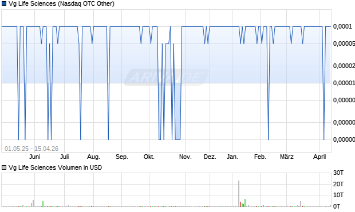The height and width of the screenshot is (212, 355).
Task: Click the green volume bar in June
Action: click(43, 204)
